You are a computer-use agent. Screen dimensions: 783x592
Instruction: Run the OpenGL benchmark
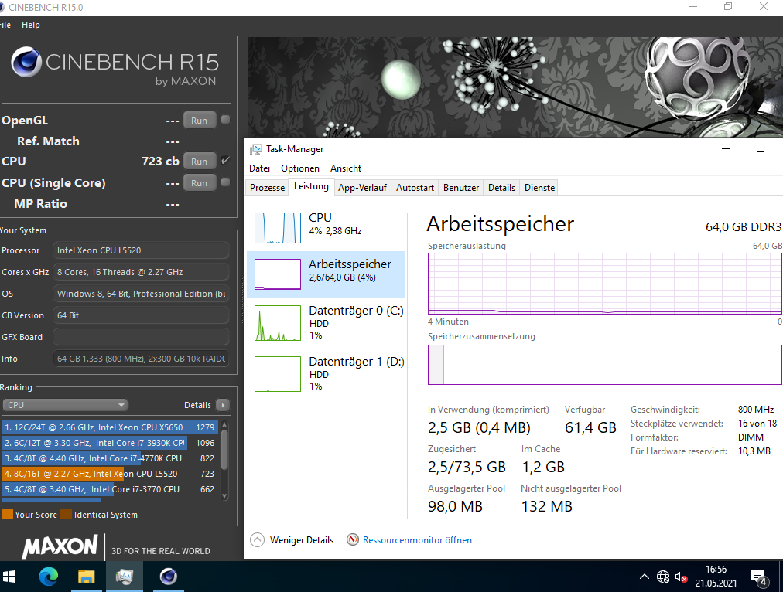click(200, 121)
